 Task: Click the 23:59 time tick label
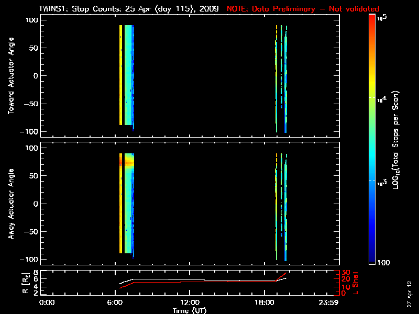[x=329, y=302]
